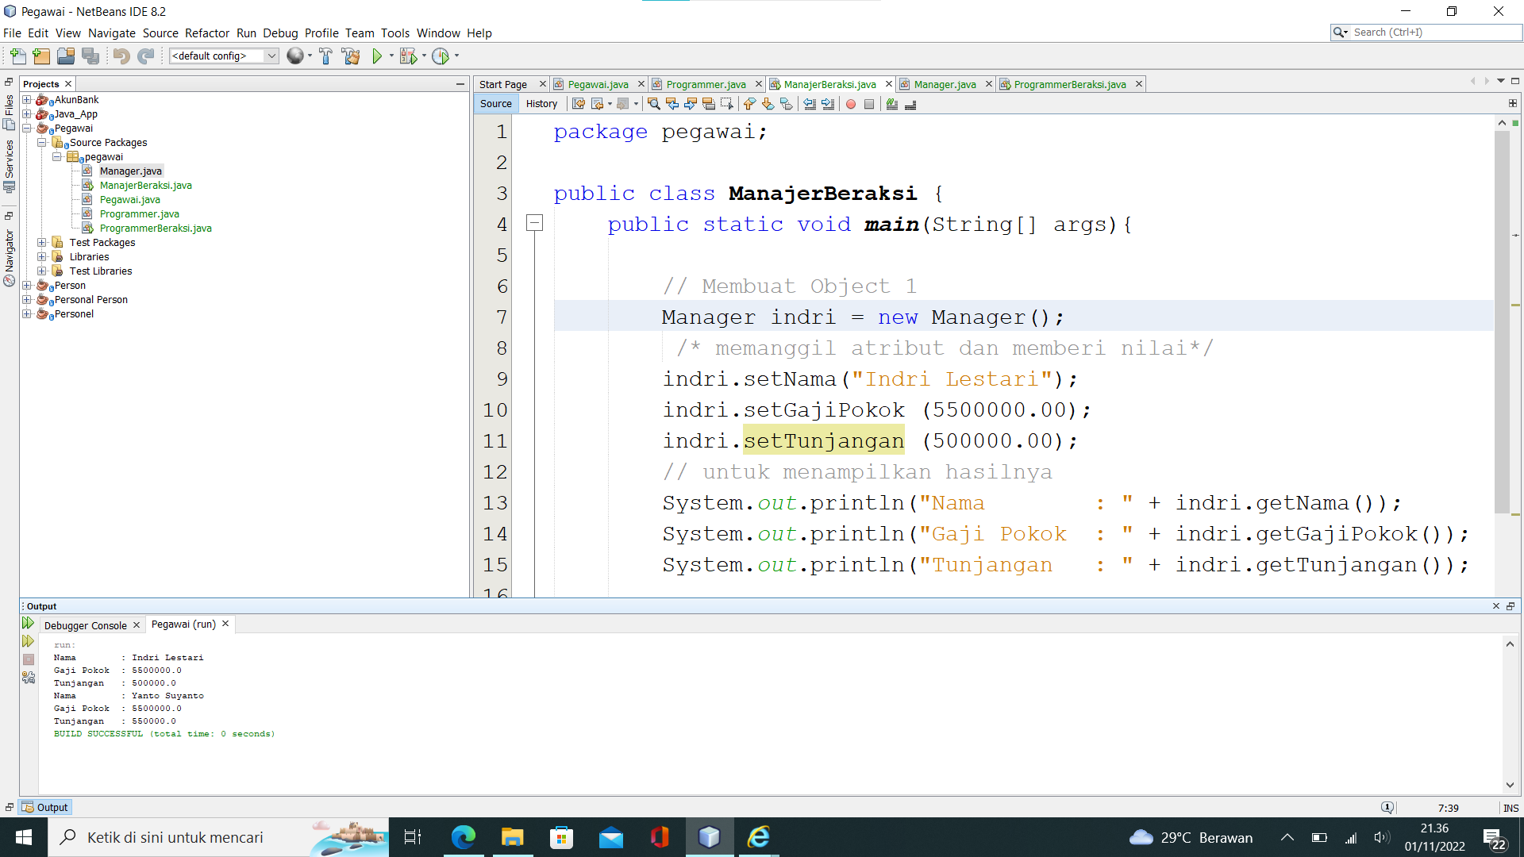Toggle rectangular selection mode
The image size is (1524, 857).
click(726, 104)
